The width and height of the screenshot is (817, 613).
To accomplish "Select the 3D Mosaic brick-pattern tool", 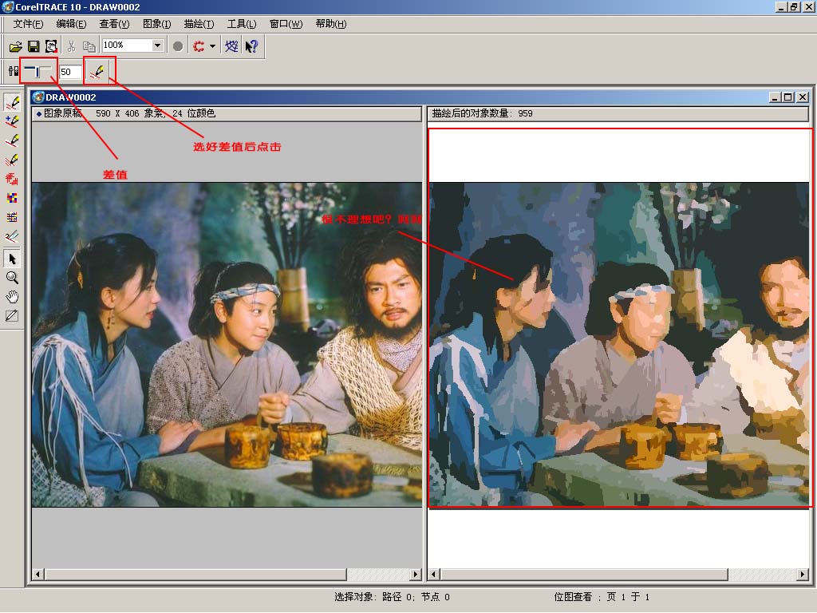I will tap(12, 217).
